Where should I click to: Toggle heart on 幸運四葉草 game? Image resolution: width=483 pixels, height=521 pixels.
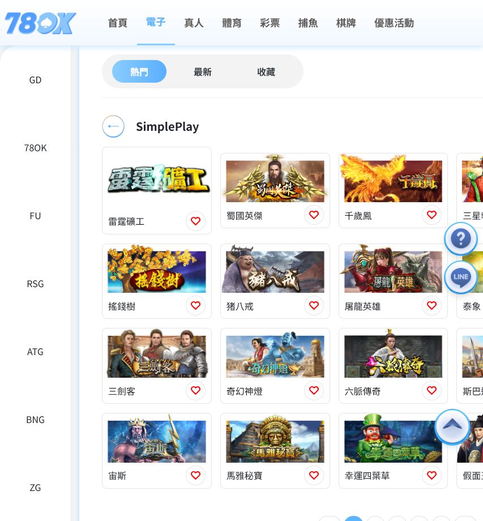(431, 475)
